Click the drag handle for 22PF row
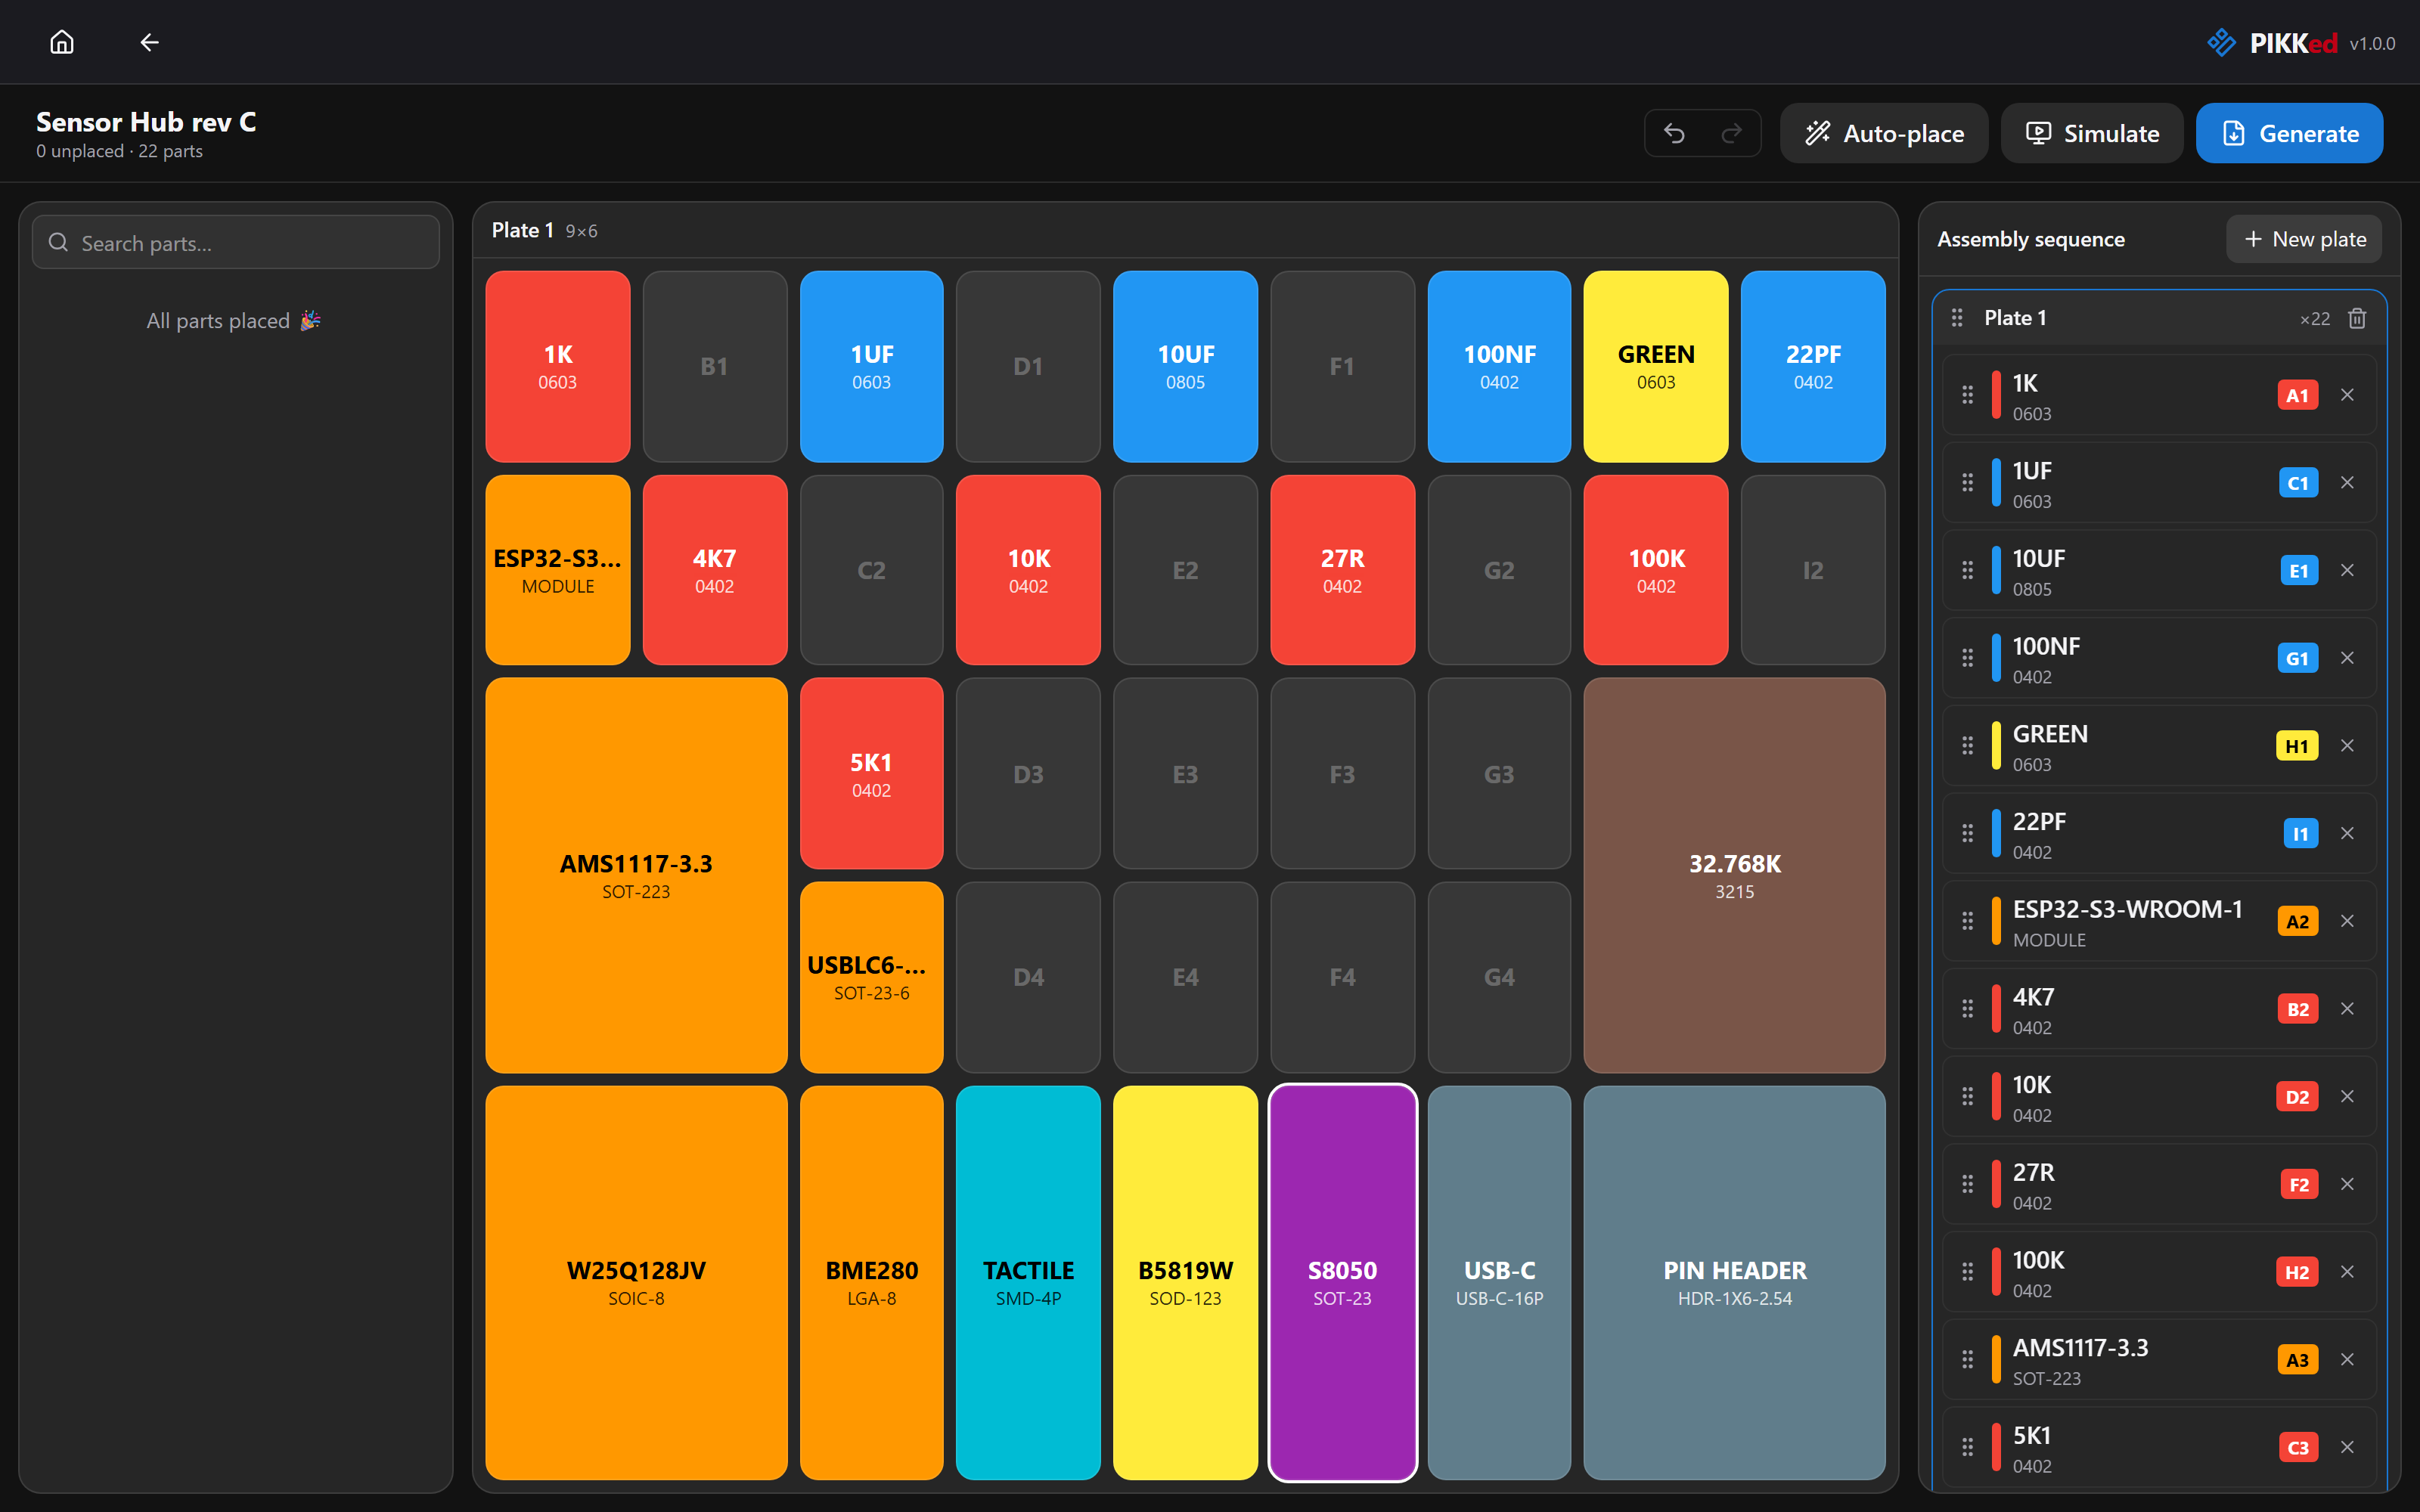Image resolution: width=2420 pixels, height=1512 pixels. tap(1967, 833)
